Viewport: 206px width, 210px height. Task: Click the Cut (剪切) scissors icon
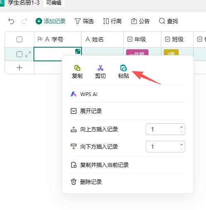click(101, 68)
